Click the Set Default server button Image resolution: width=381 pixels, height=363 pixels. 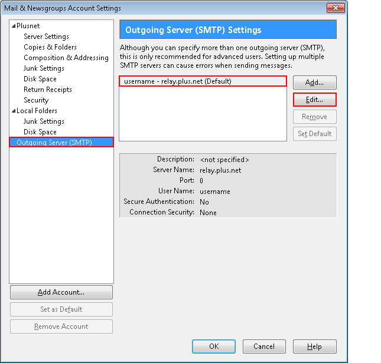[x=315, y=134]
